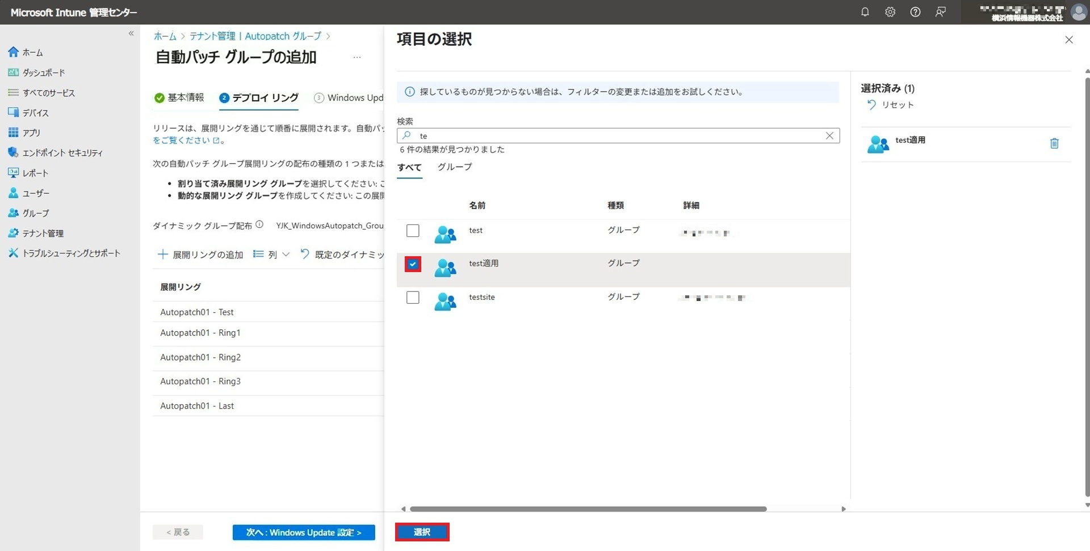Click 既定のダイナミック reset button
Image resolution: width=1090 pixels, height=551 pixels.
[342, 255]
